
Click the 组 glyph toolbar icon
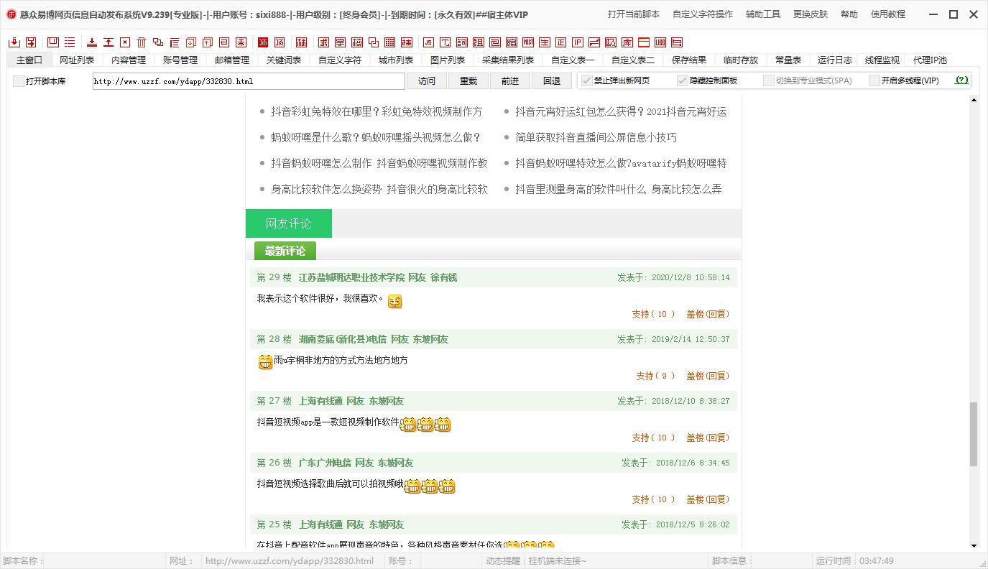point(478,42)
